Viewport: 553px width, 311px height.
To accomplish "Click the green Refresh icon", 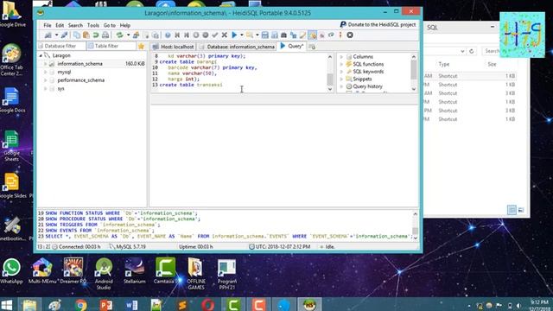I will (119, 35).
